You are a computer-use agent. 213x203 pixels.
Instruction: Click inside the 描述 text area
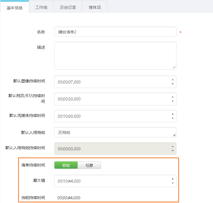pos(115,55)
